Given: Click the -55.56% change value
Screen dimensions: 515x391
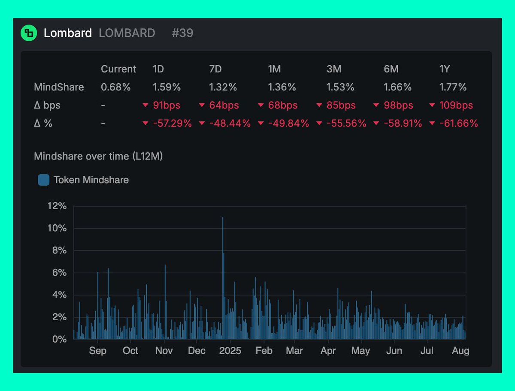Looking at the screenshot, I should tap(346, 123).
